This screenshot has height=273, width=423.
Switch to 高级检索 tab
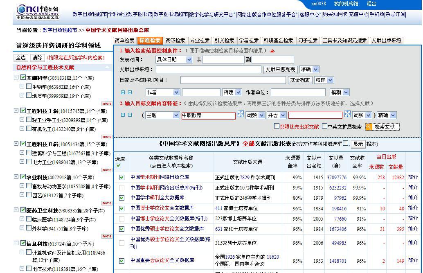pos(175,41)
